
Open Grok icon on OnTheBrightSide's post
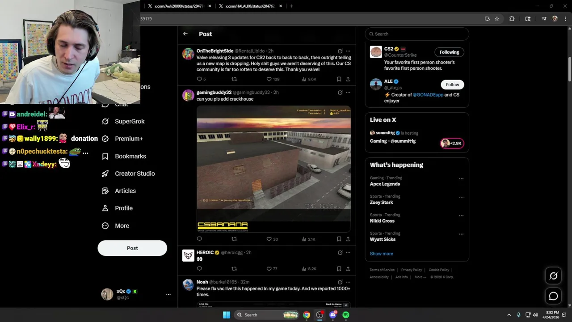pos(340,51)
